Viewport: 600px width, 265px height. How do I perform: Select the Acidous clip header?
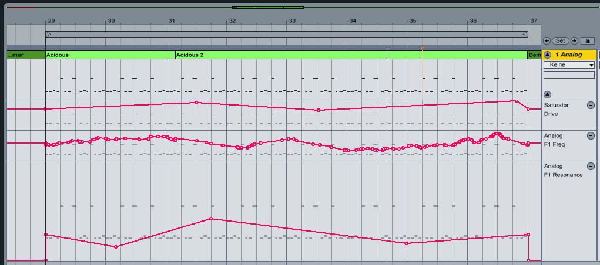pos(110,55)
